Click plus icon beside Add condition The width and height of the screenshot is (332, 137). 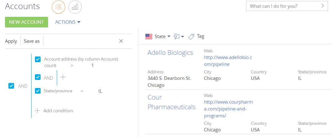click(37, 110)
